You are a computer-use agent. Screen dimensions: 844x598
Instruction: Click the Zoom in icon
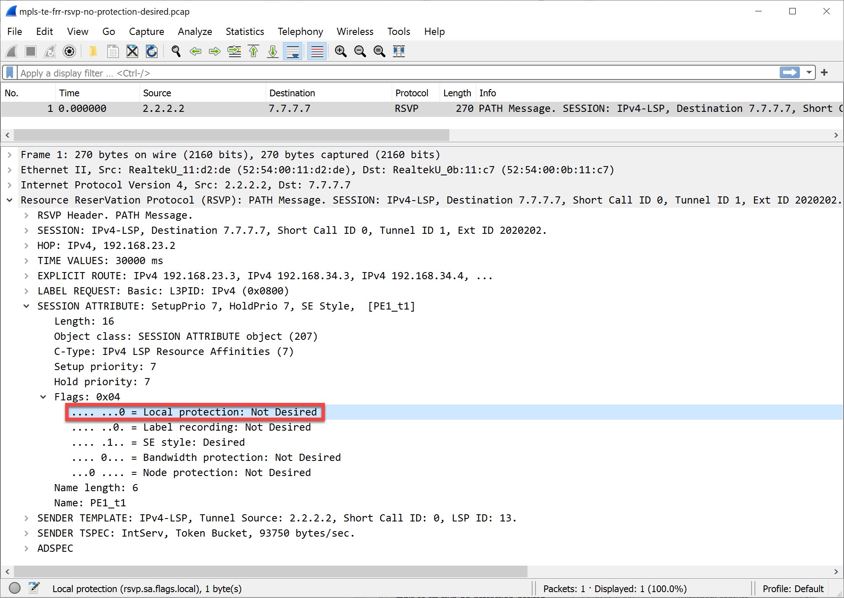(341, 51)
